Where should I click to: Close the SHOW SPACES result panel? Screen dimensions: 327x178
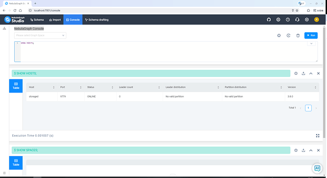(x=318, y=150)
